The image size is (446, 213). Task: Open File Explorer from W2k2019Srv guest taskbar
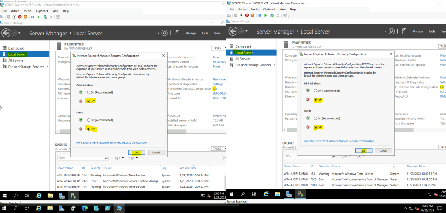pos(277,194)
